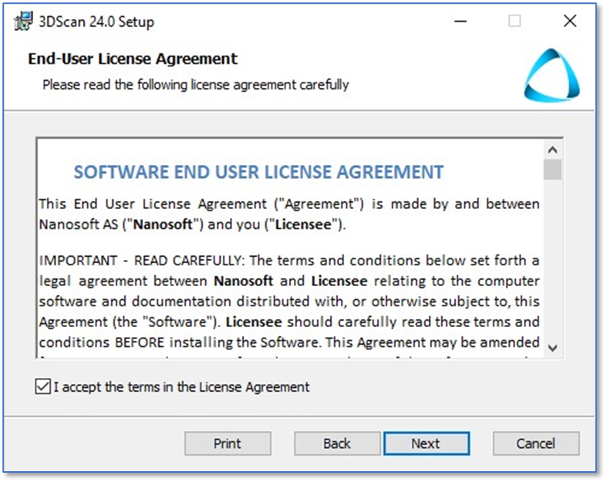Viewport: 607px width, 482px height.
Task: Click the scroll down arrow of license text
Action: pyautogui.click(x=552, y=348)
